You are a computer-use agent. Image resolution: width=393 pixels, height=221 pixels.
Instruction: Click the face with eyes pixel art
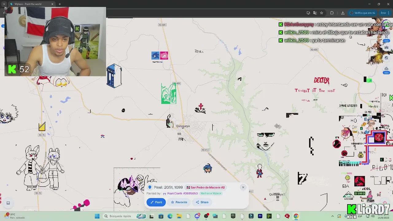pyautogui.click(x=266, y=141)
